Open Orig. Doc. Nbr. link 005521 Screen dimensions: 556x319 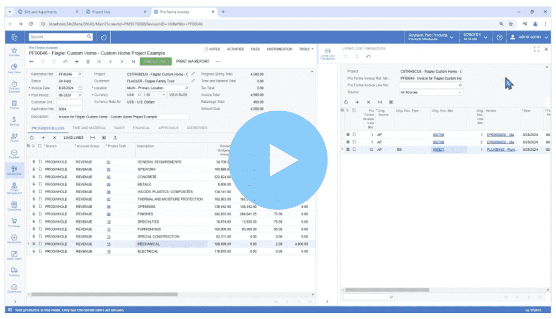(438, 149)
